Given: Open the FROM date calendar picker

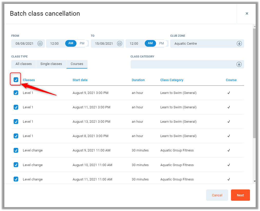Looking at the screenshot, I should pos(40,44).
